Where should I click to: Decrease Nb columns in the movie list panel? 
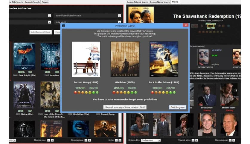click(x=86, y=140)
